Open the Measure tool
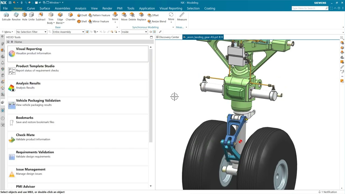Viewport: 345px width, 194px height. pyautogui.click(x=182, y=16)
